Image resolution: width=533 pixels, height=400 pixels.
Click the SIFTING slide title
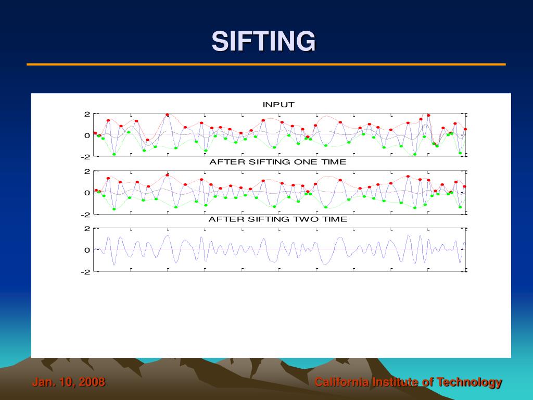(263, 41)
